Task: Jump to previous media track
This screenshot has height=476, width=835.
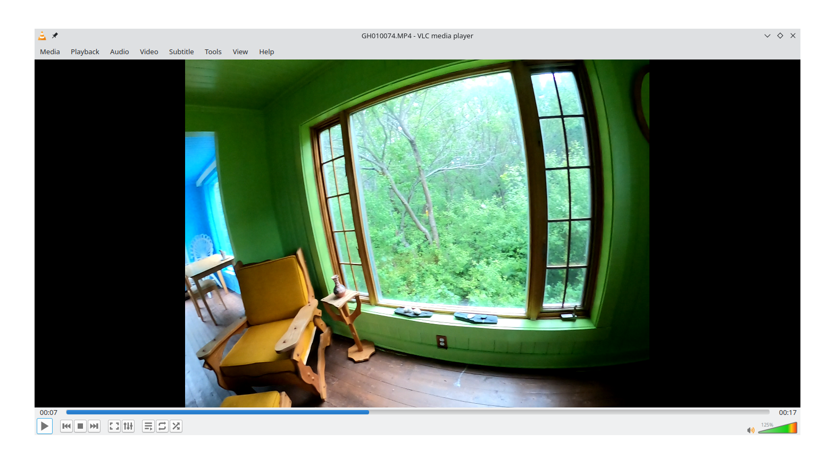Action: pos(66,426)
